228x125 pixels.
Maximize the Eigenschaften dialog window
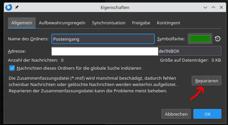coord(213,7)
